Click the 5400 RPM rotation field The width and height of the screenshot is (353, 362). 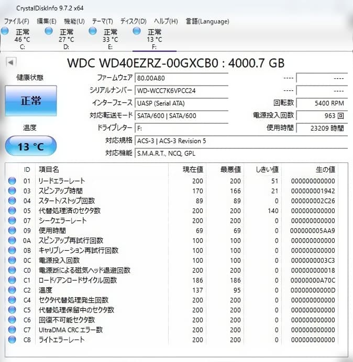point(322,103)
